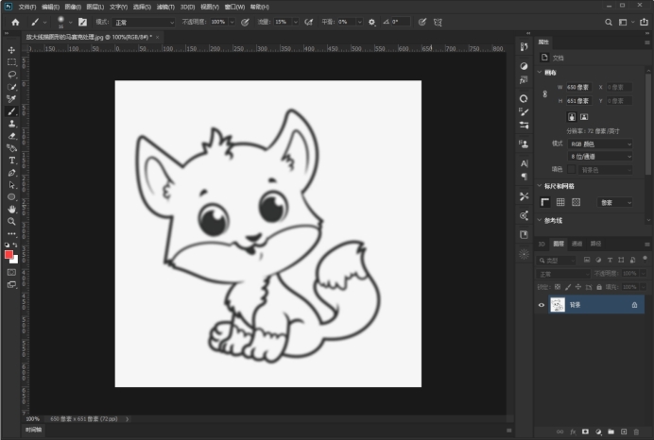This screenshot has height=440, width=654.
Task: Click the red foreground color swatch
Action: [x=9, y=255]
